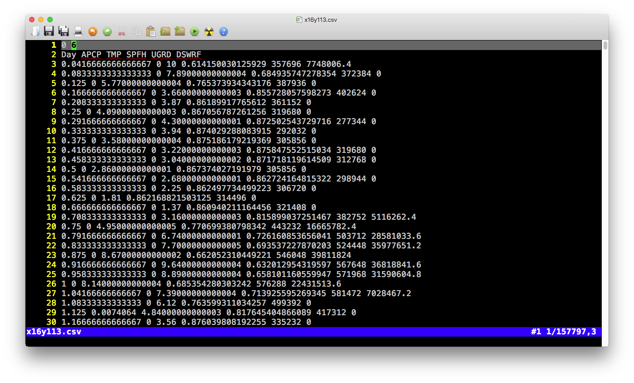The image size is (634, 383).
Task: Click the "SPFH" column header
Action: [136, 55]
